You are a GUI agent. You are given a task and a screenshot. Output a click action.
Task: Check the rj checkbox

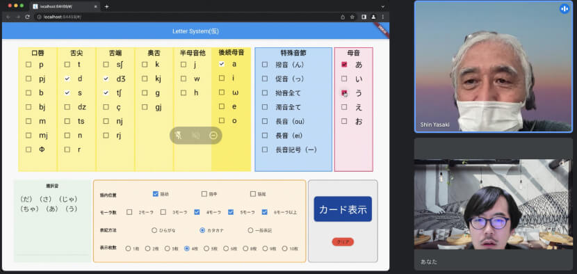pyautogui.click(x=106, y=135)
